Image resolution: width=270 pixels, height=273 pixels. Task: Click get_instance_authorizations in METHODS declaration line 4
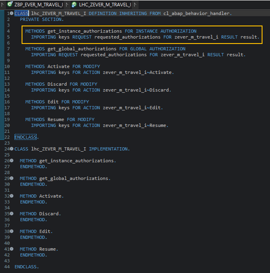pyautogui.click(x=85, y=31)
